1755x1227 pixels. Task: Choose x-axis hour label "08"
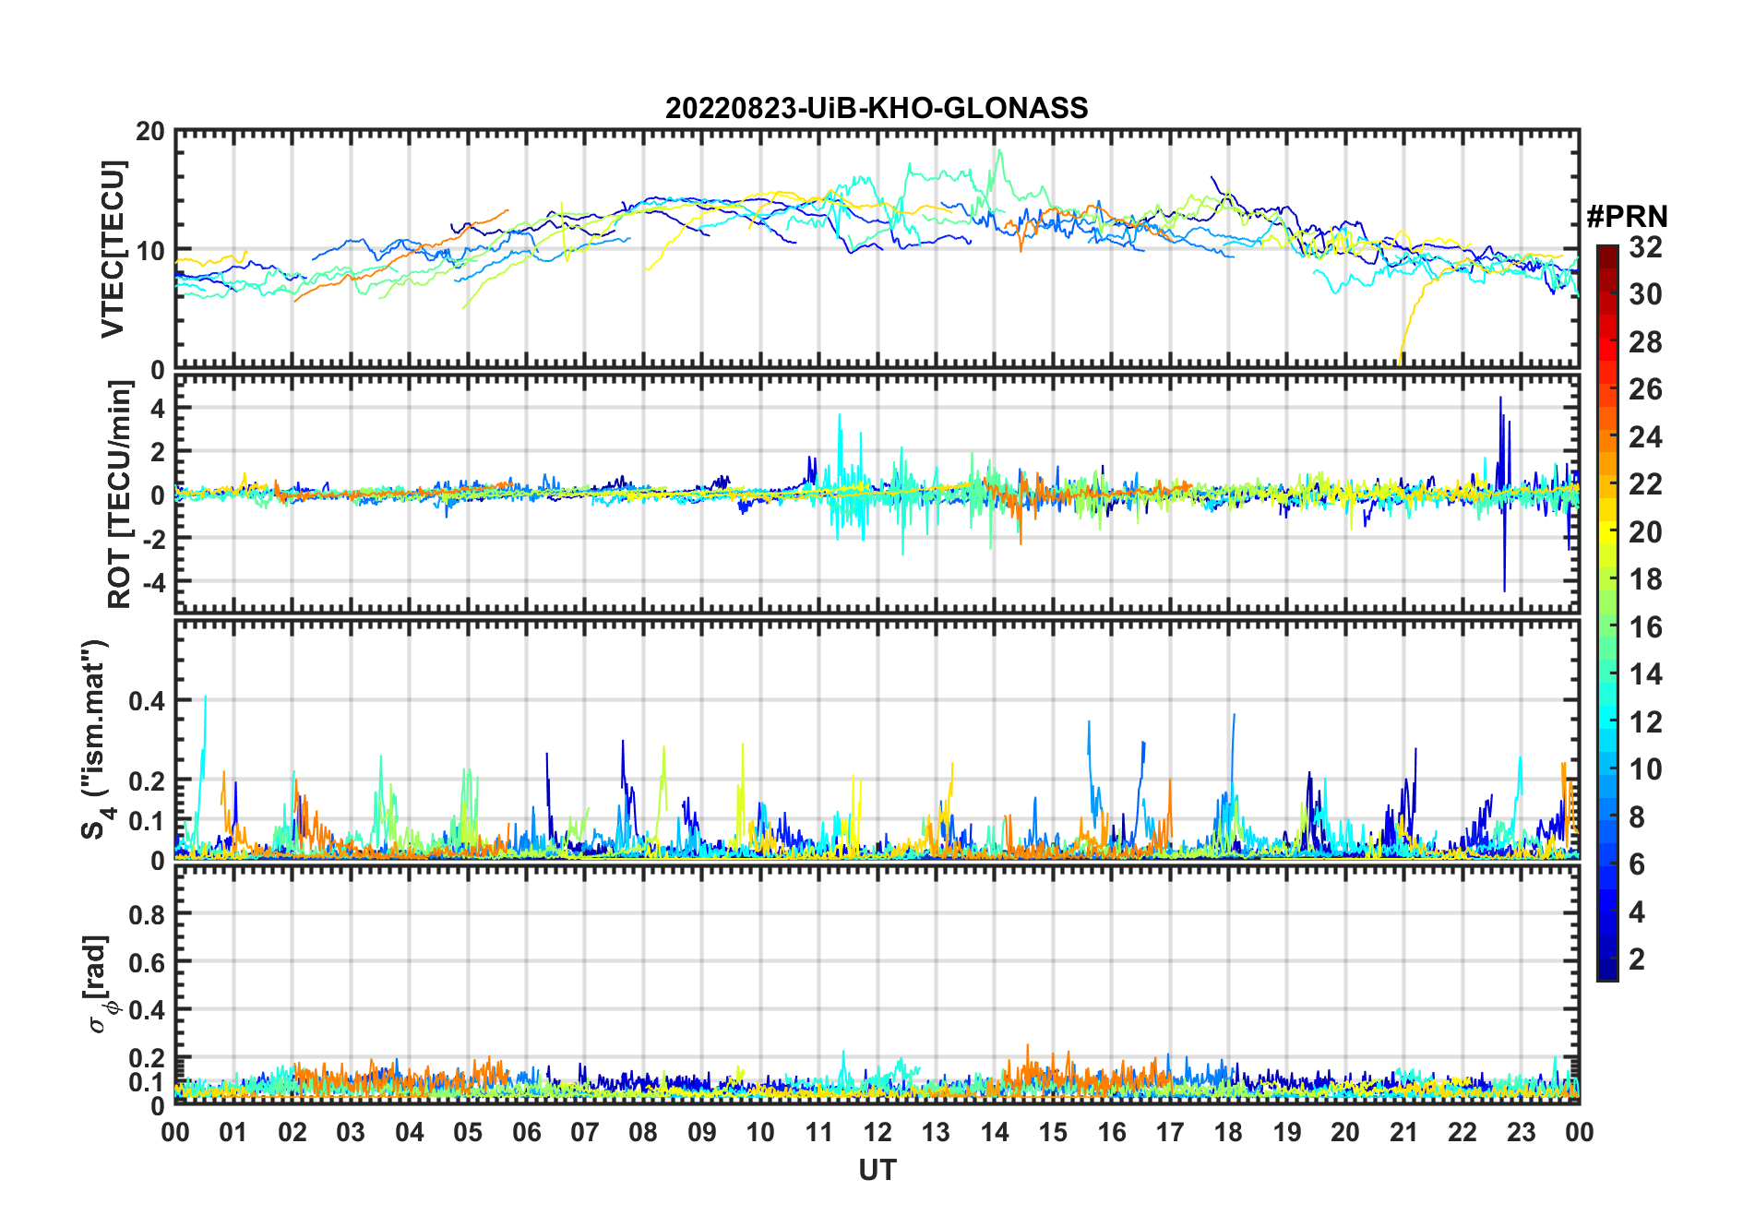point(643,1132)
